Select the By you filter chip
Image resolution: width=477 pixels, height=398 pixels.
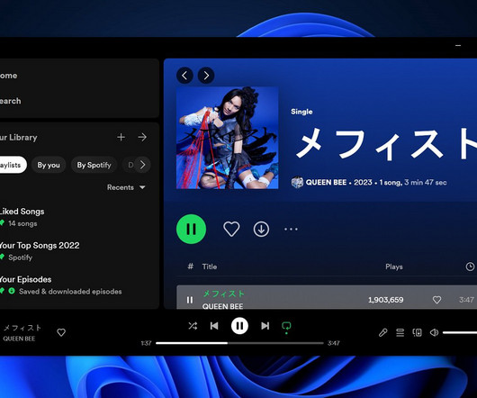pyautogui.click(x=49, y=165)
